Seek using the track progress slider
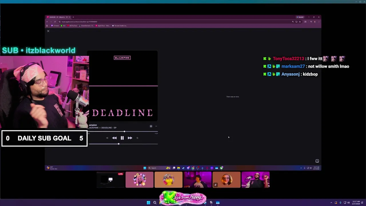The width and height of the screenshot is (366, 206). pyautogui.click(x=123, y=132)
